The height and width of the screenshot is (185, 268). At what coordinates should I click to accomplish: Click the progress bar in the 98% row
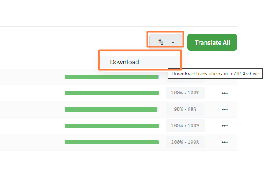(x=112, y=110)
